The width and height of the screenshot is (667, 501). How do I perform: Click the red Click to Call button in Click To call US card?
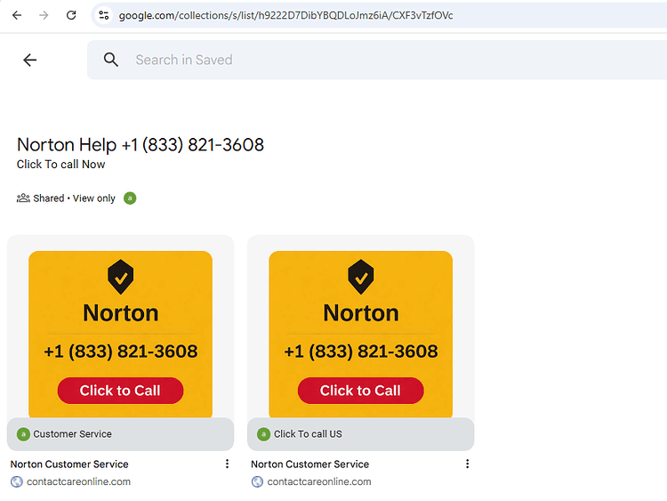tap(361, 391)
